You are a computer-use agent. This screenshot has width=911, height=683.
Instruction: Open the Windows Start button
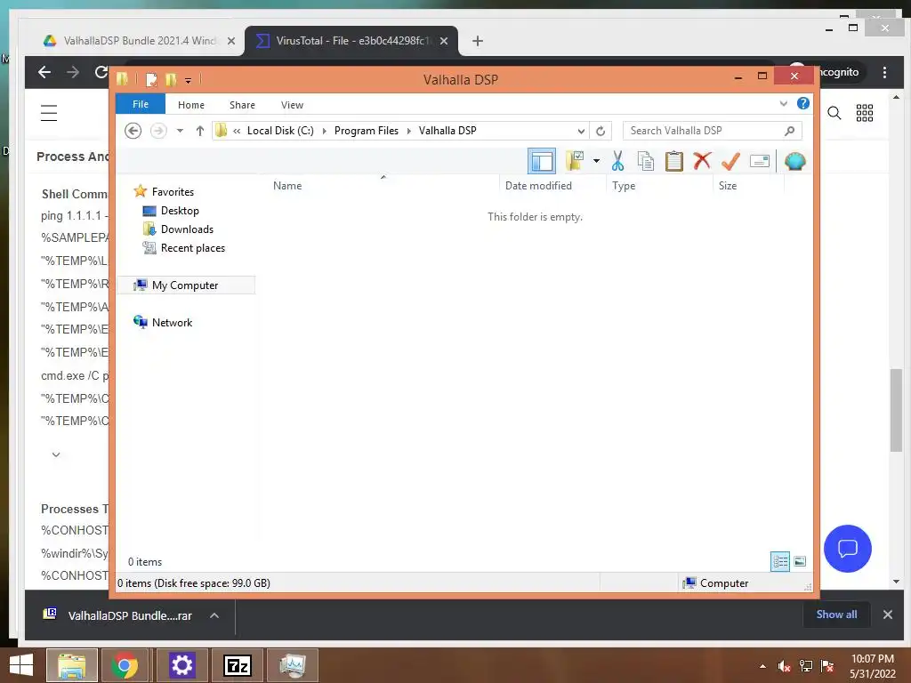click(21, 665)
